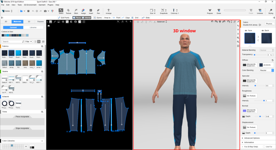Enable the Use Fur checkbox
Screen dimensions: 276x150
(x=264, y=147)
